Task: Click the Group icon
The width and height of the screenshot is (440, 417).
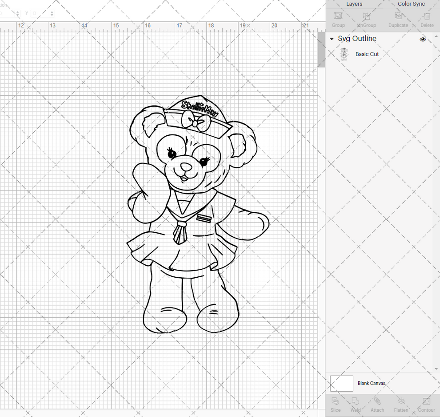Action: tap(338, 19)
